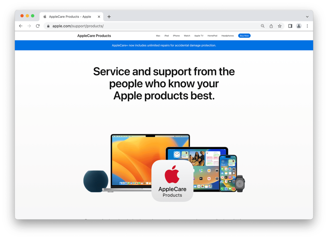Toggle the browser side panel icon

[x=290, y=26]
